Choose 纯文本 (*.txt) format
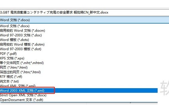 click(x=79, y=81)
